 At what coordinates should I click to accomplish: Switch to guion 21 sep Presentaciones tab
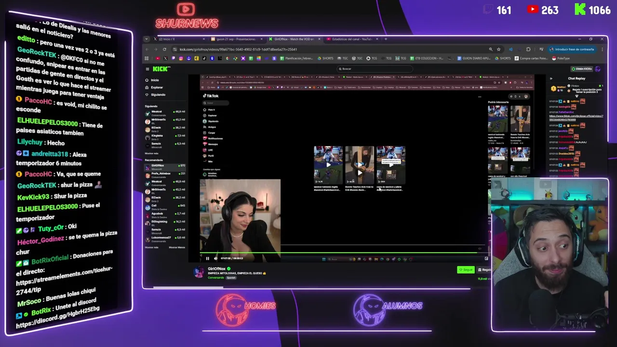(236, 39)
